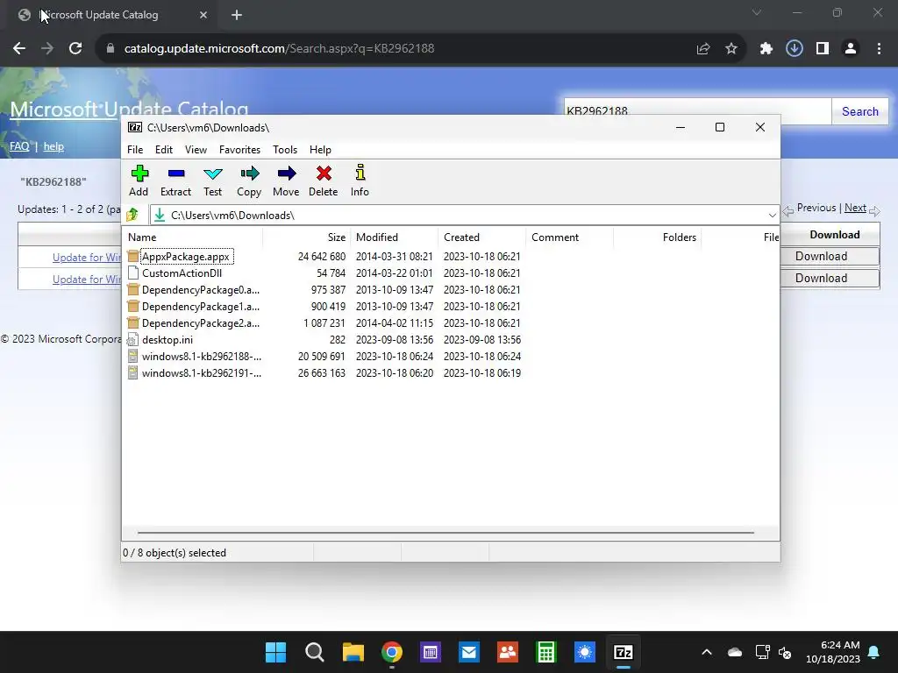Click the windows8.1-kb2962188 file icon
The height and width of the screenshot is (673, 898).
point(133,356)
